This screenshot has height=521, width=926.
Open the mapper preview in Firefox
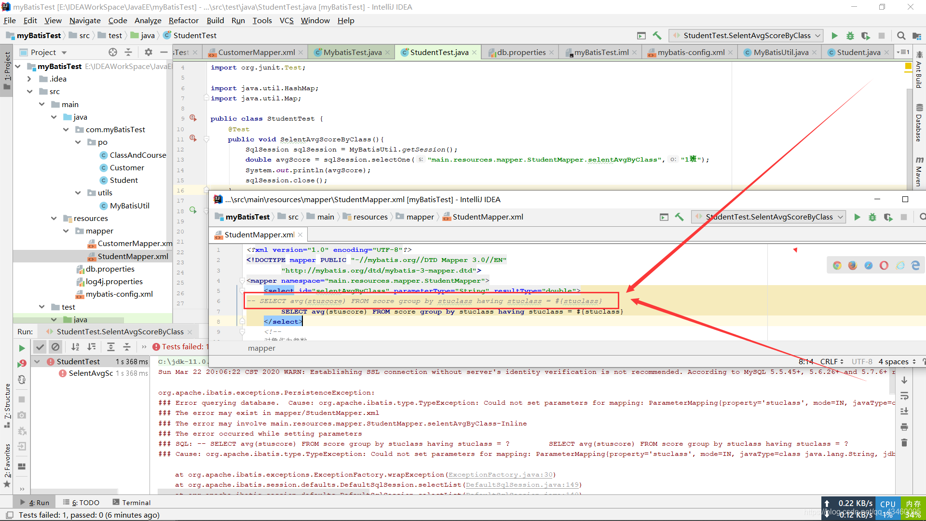coord(853,265)
